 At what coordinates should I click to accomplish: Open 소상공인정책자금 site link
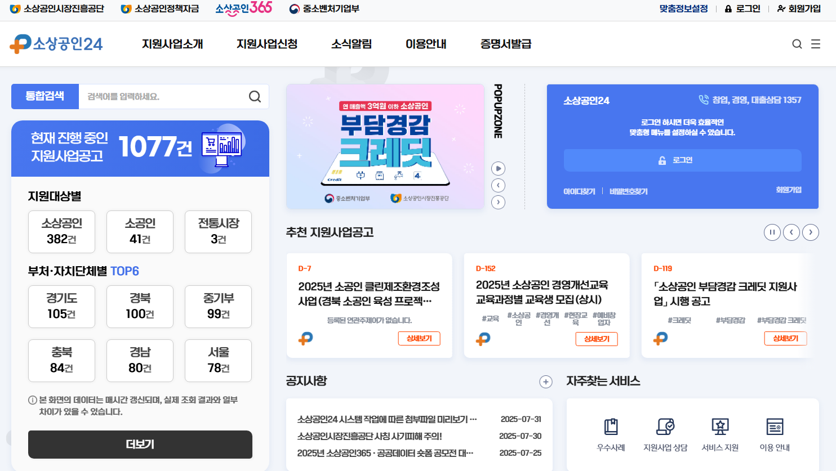coord(161,8)
